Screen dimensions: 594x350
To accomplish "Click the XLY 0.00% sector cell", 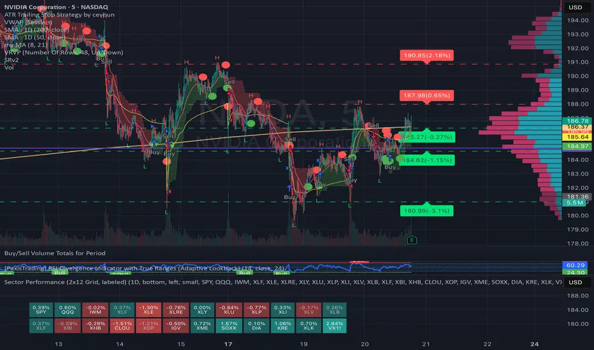I will coord(202,310).
